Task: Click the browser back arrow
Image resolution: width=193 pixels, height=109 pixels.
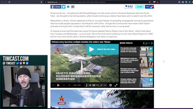Action: click(x=2, y=2)
